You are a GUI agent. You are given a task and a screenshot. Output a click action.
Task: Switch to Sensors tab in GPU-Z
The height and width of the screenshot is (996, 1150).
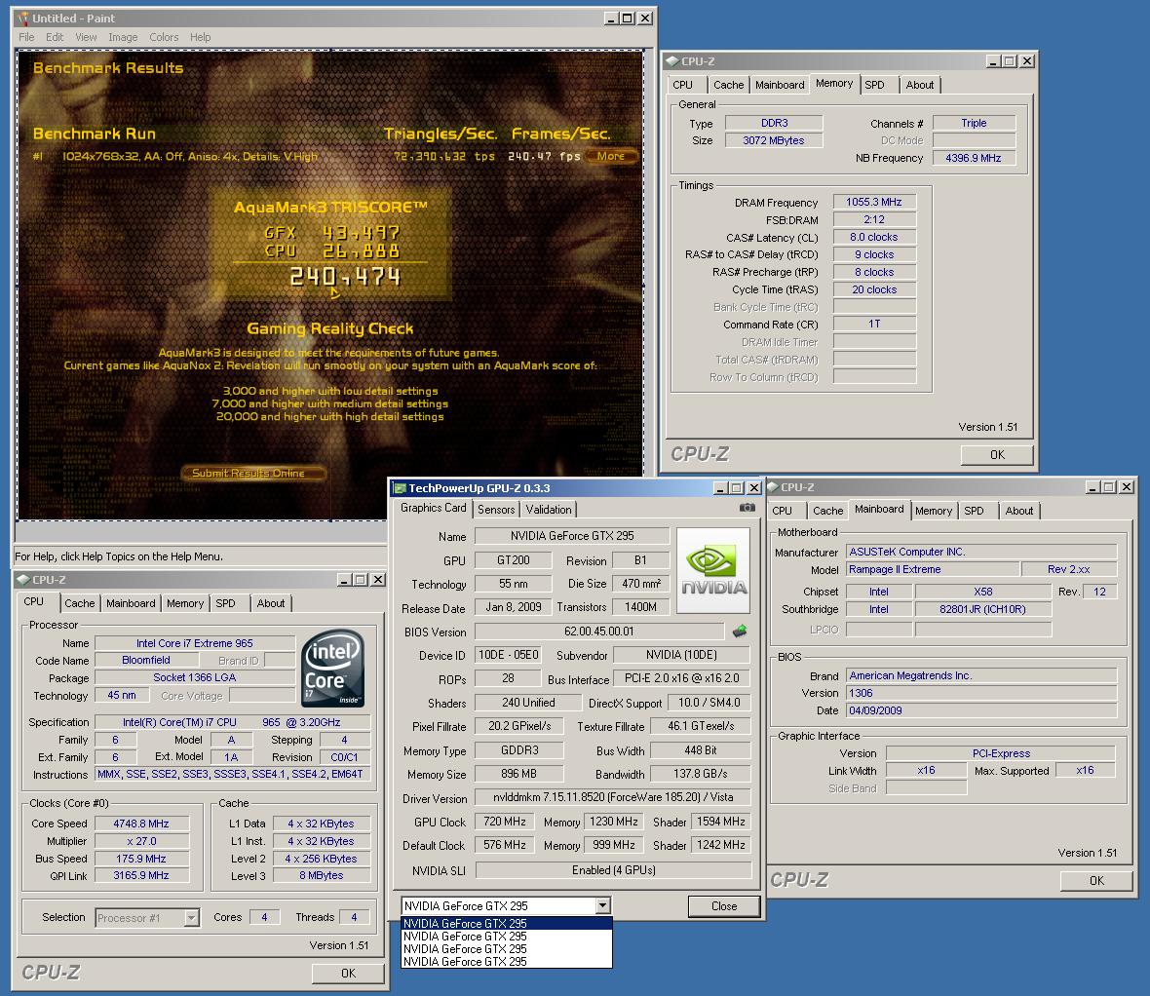coord(496,510)
